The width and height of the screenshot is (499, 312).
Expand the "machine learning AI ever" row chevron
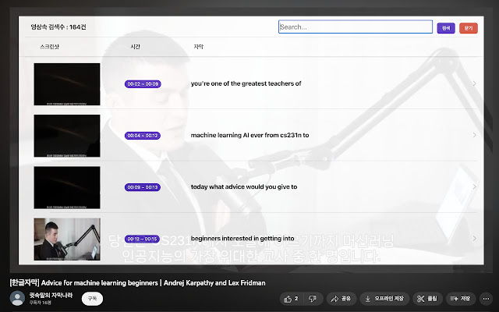[x=475, y=135]
